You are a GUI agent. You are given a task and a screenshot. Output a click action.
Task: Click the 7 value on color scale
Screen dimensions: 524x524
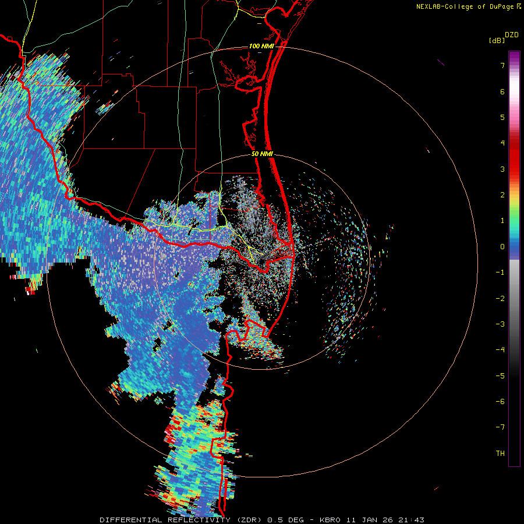click(x=502, y=65)
